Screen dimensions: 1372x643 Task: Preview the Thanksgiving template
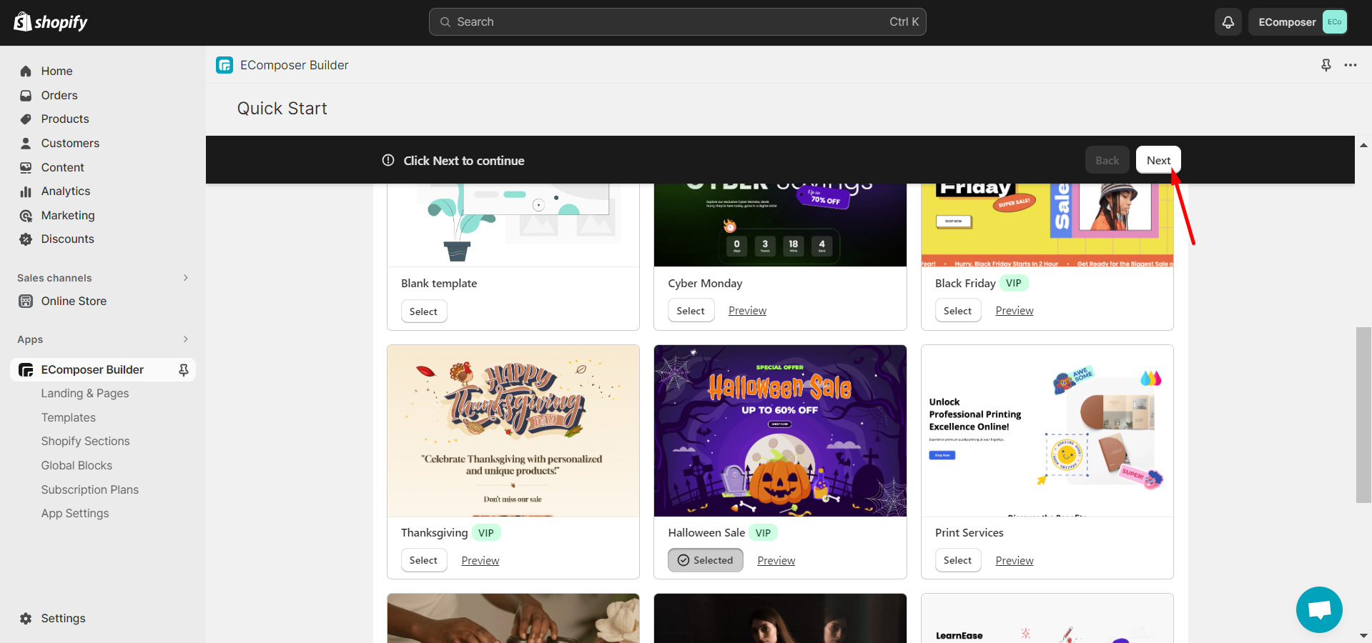[x=480, y=561]
